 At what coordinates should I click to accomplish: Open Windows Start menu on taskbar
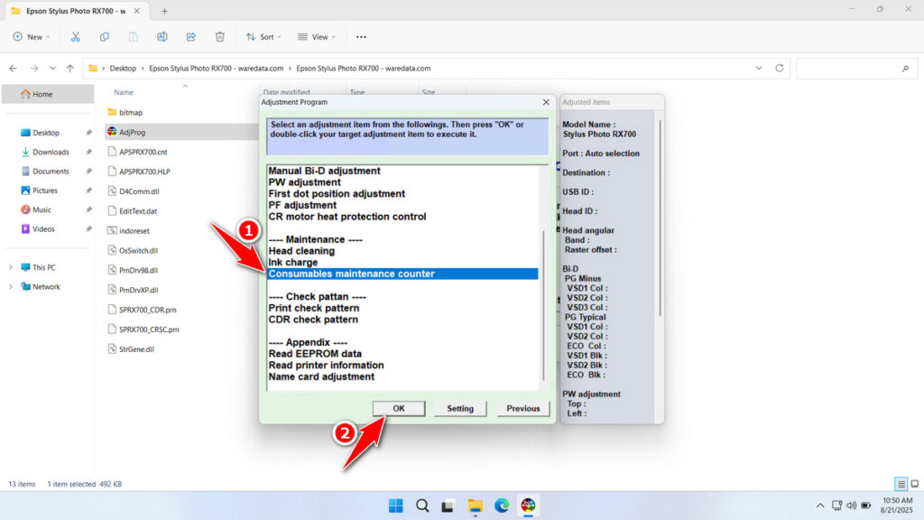click(396, 506)
